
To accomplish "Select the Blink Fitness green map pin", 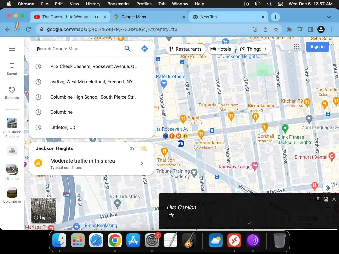I will (x=285, y=129).
